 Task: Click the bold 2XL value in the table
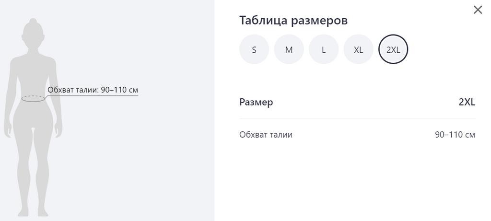point(467,102)
